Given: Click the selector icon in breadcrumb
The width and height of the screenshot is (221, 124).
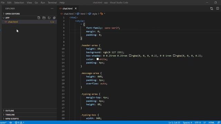Looking at the screenshot, I should (102, 14).
